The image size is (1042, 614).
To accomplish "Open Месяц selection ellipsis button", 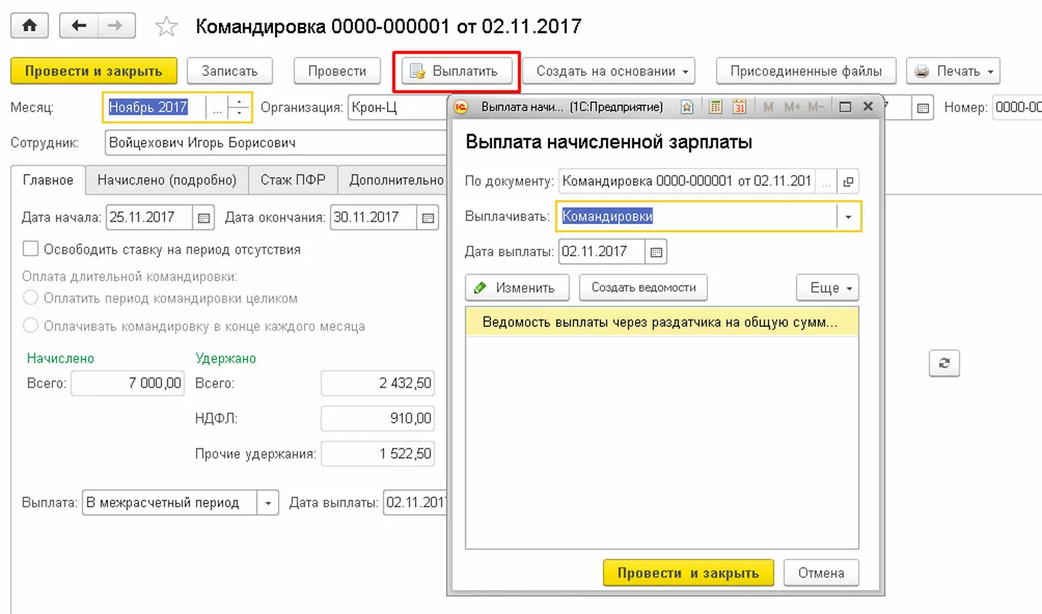I will (x=217, y=108).
